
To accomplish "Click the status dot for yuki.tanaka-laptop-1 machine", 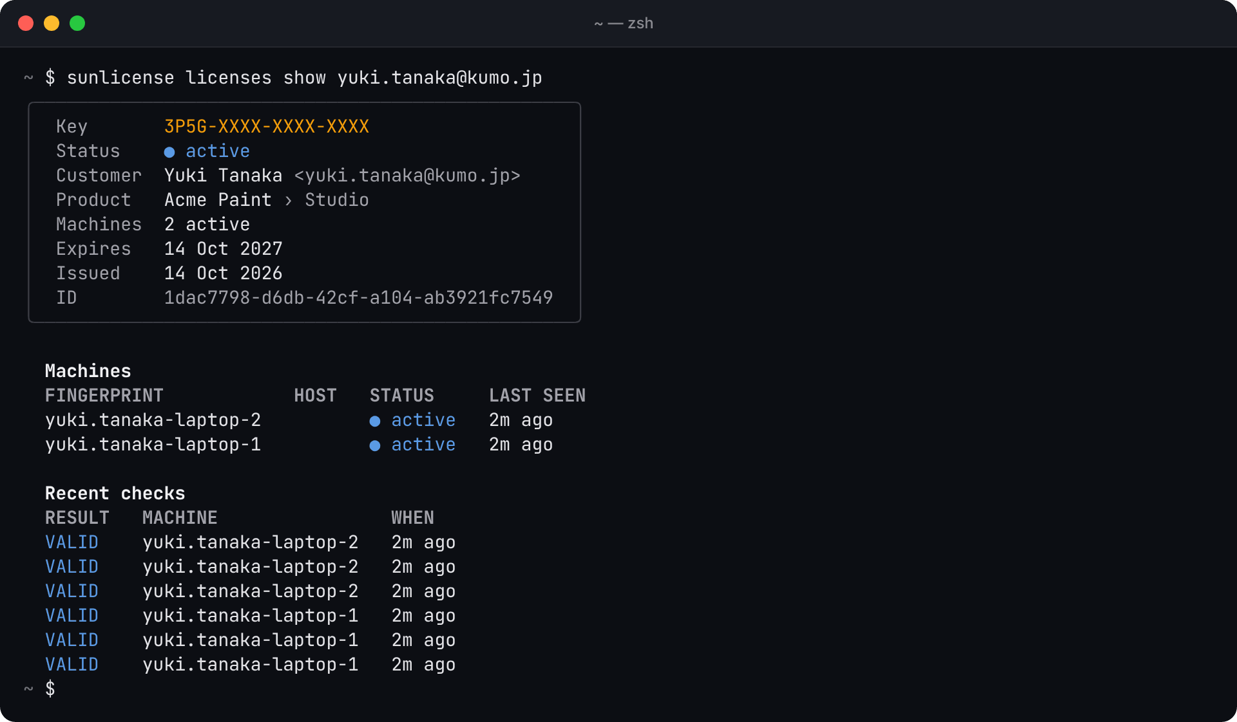I will [375, 445].
